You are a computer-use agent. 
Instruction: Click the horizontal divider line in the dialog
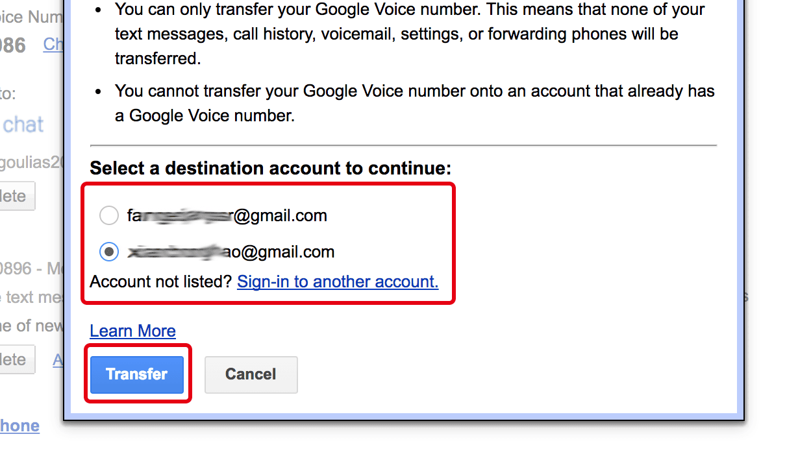(x=403, y=145)
